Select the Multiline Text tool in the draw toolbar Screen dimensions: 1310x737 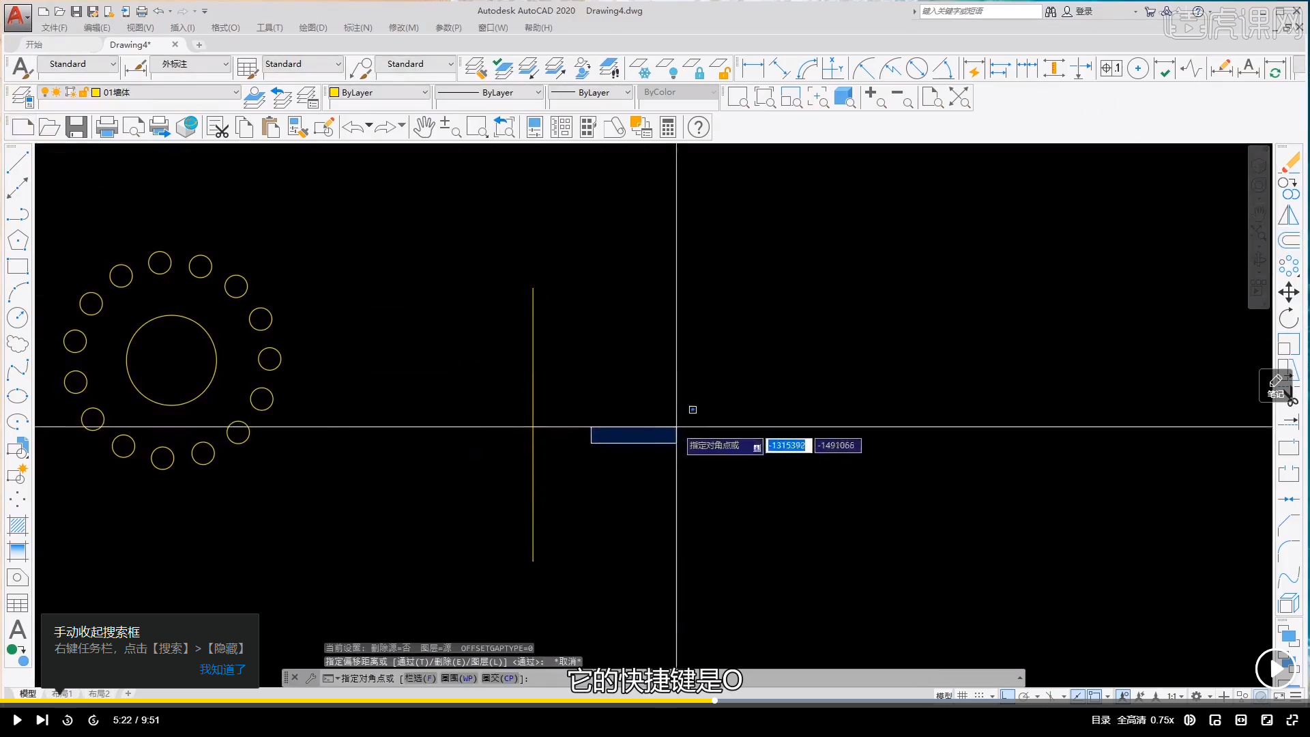click(18, 629)
